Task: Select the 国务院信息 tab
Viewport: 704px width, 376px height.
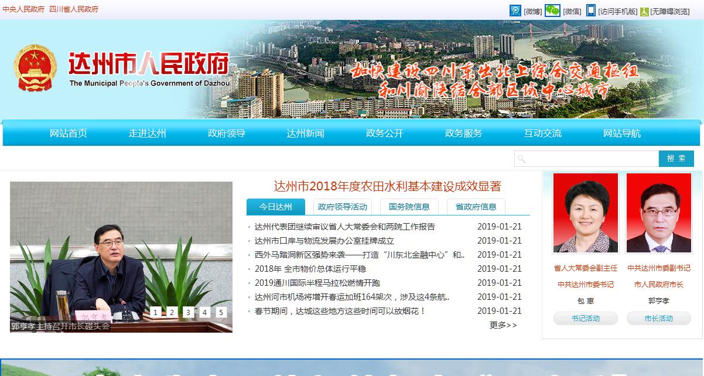Action: (x=409, y=207)
